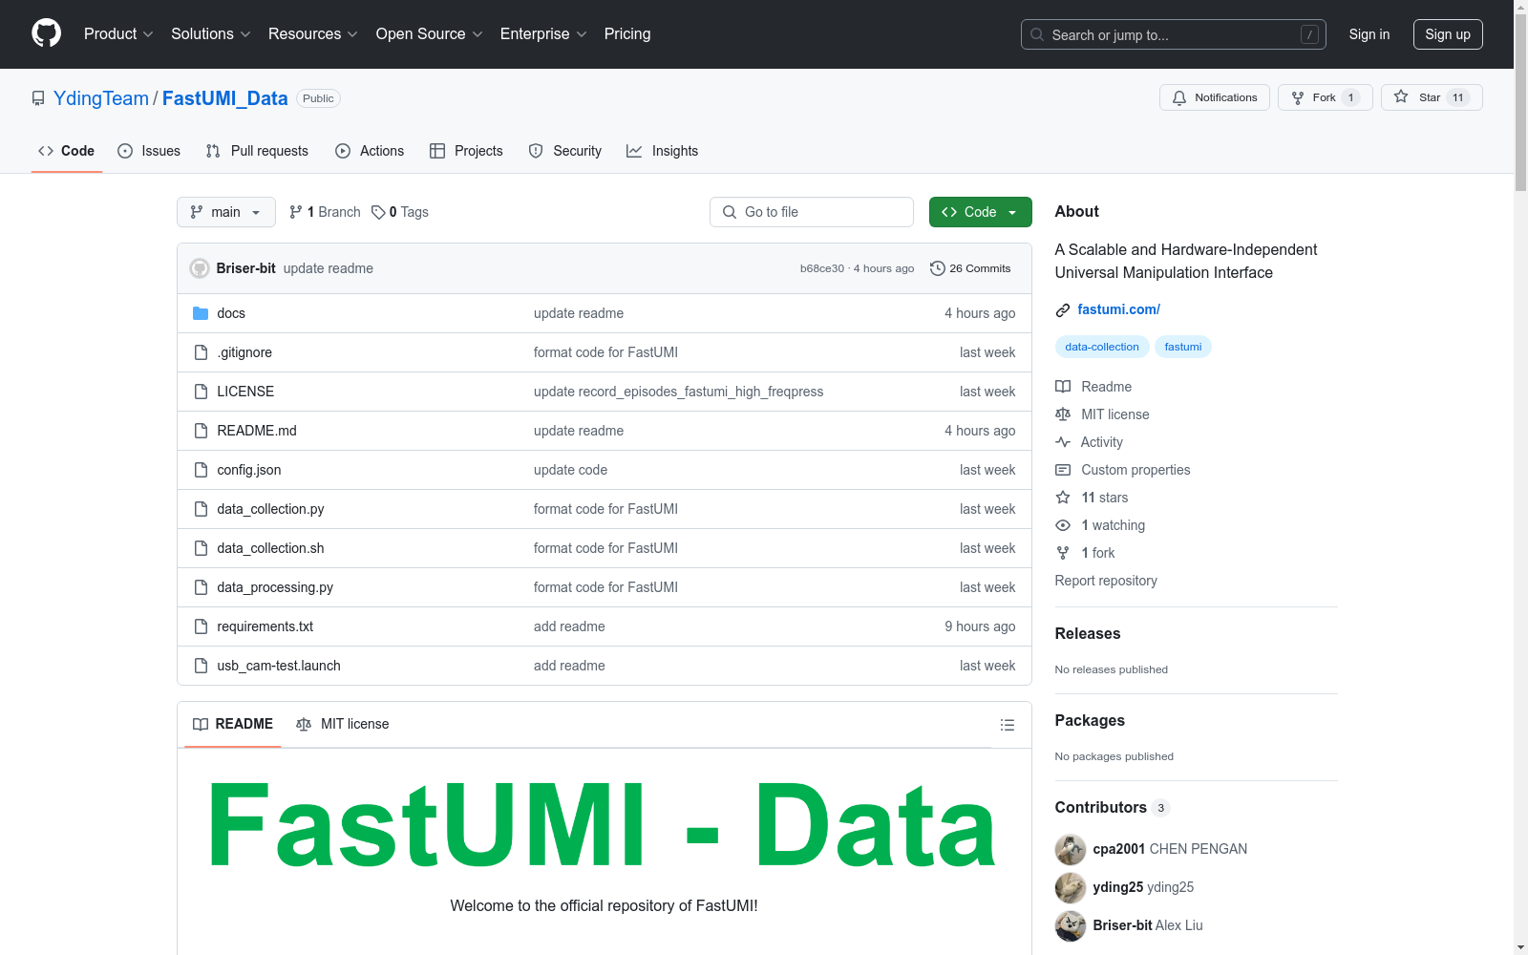Open the 26 Commits history link
Viewport: 1528px width, 955px height.
coord(970,268)
